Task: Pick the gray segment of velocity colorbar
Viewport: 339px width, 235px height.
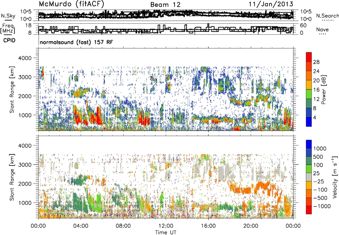Action: [x=309, y=177]
